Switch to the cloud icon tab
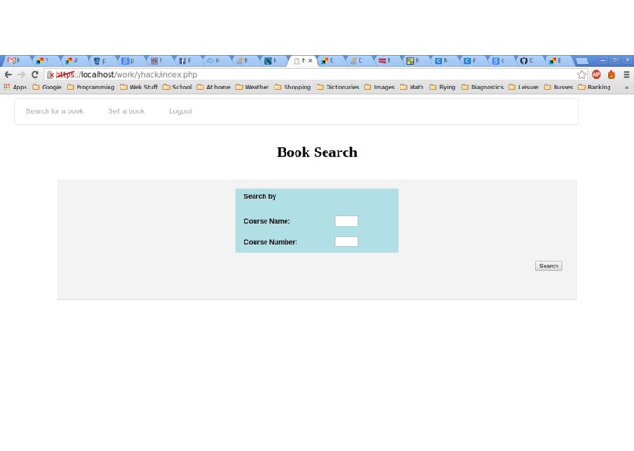This screenshot has height=451, width=634. [x=213, y=60]
